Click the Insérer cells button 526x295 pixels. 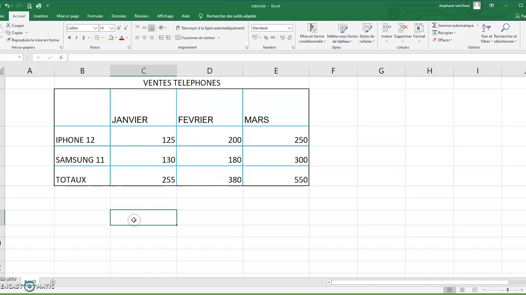coord(387,34)
